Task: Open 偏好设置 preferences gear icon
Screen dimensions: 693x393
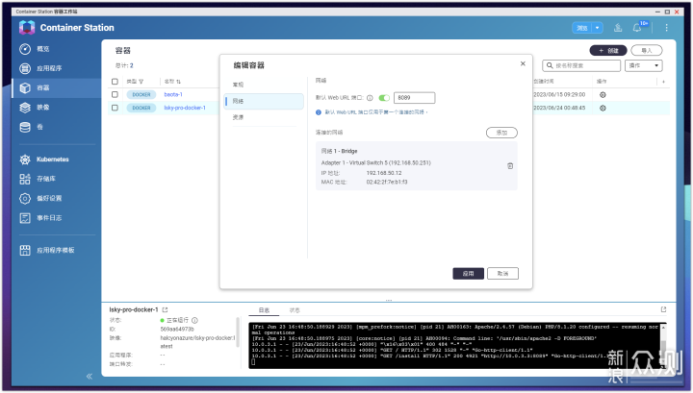Action: click(25, 199)
